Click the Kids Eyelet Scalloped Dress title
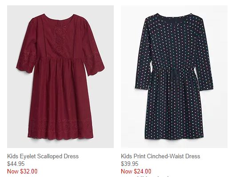The width and height of the screenshot is (232, 177). point(43,156)
